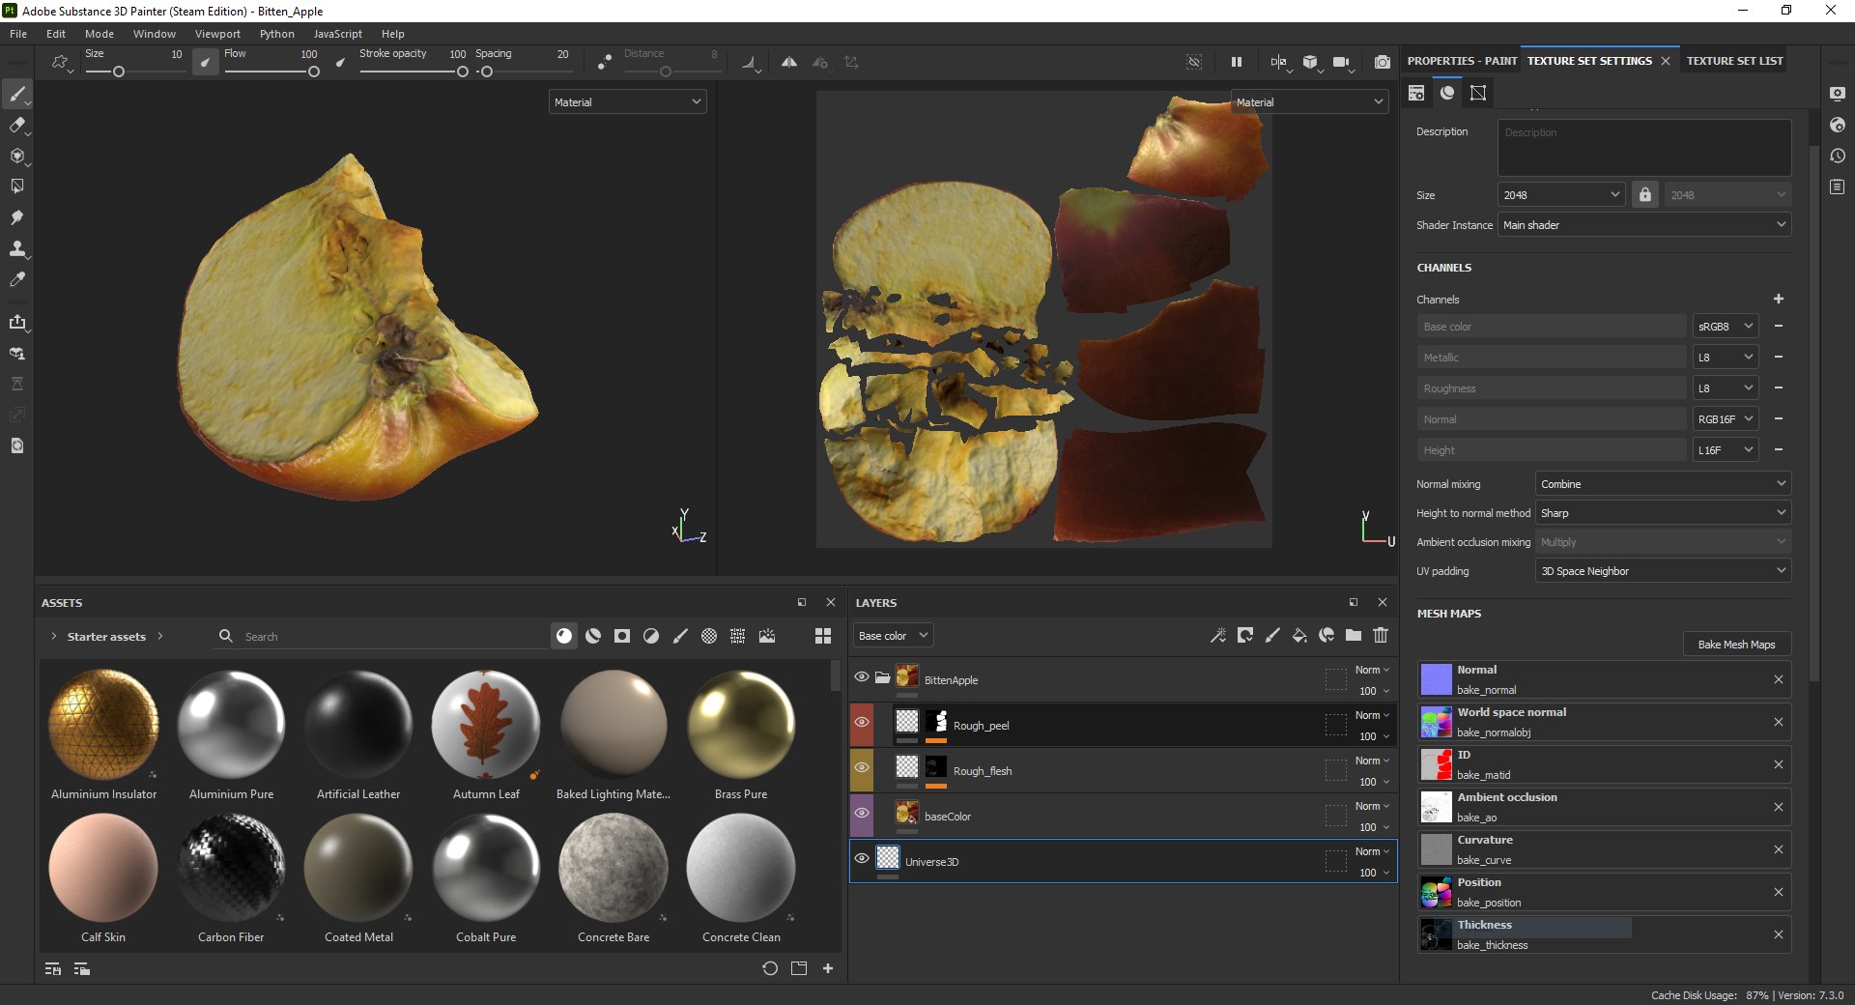This screenshot has width=1855, height=1005.
Task: Switch assets to grid view
Action: (x=823, y=636)
